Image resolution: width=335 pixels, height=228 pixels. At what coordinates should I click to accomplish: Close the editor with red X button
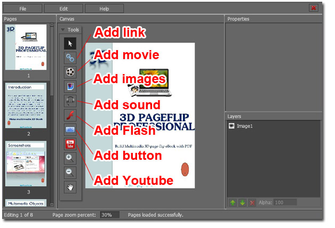point(314,8)
